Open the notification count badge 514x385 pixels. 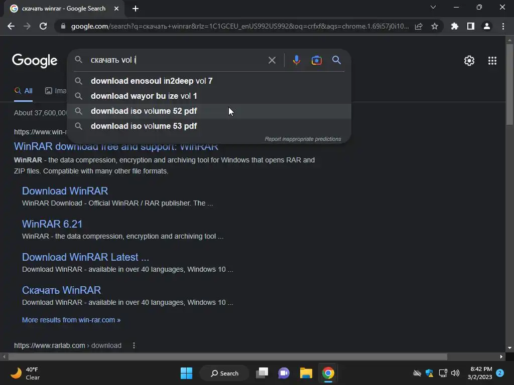(500, 373)
